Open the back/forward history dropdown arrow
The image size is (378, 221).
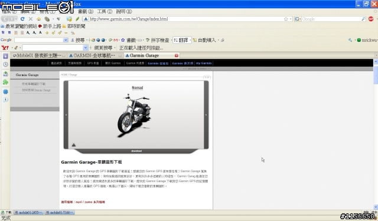(x=16, y=19)
